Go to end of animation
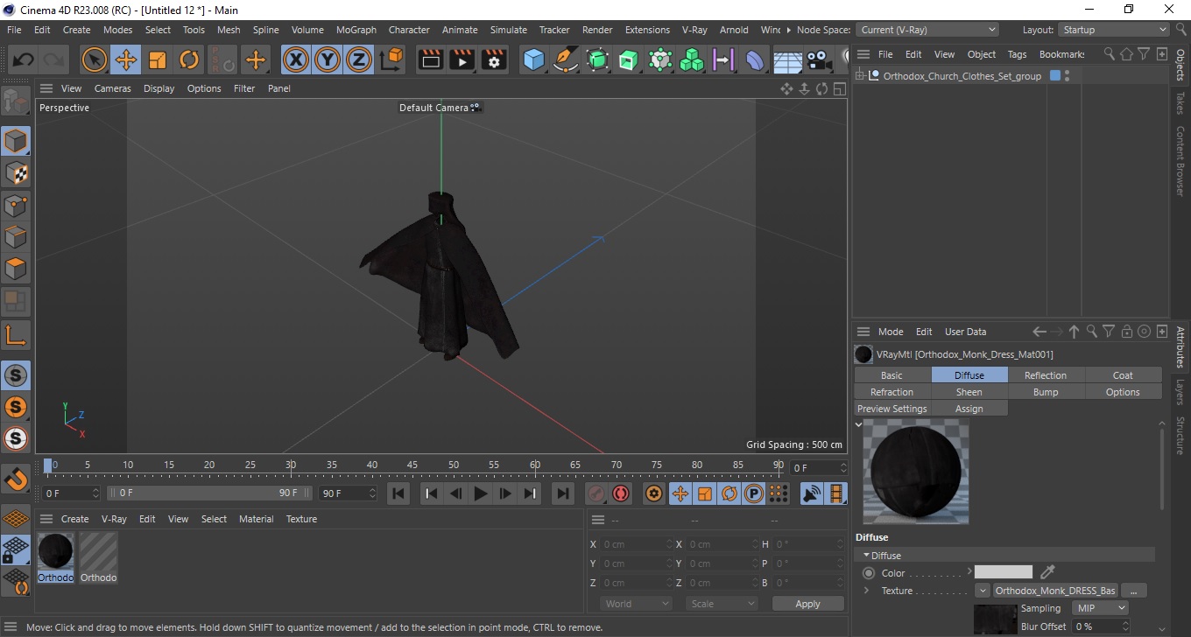The image size is (1191, 637). pyautogui.click(x=563, y=493)
